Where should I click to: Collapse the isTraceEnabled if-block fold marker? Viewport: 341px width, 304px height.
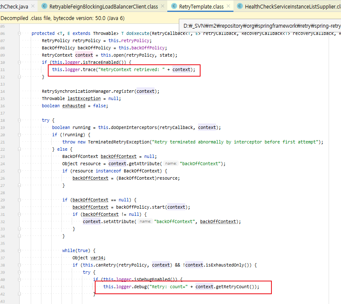[x=19, y=62]
